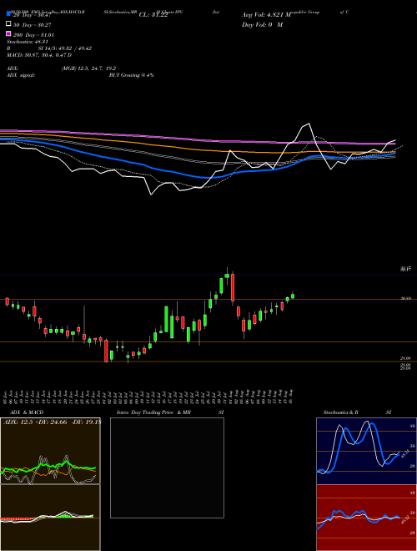Image resolution: width=417 pixels, height=551 pixels.
Task: Click the lowest dip of the white price line
Action: click(x=151, y=194)
